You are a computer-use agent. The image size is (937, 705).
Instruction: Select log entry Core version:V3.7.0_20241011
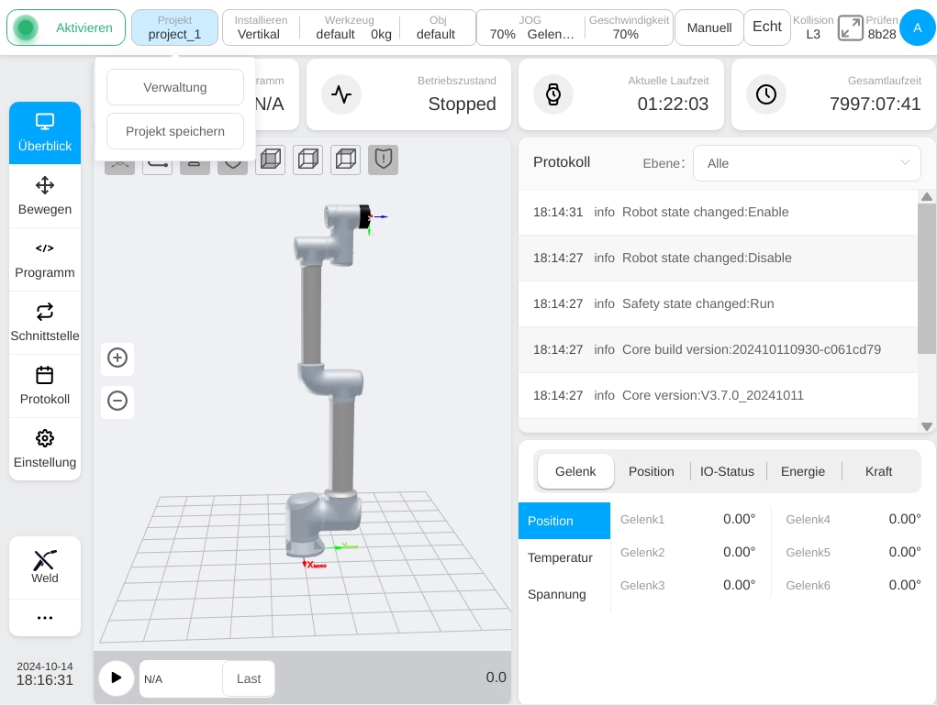click(x=718, y=395)
